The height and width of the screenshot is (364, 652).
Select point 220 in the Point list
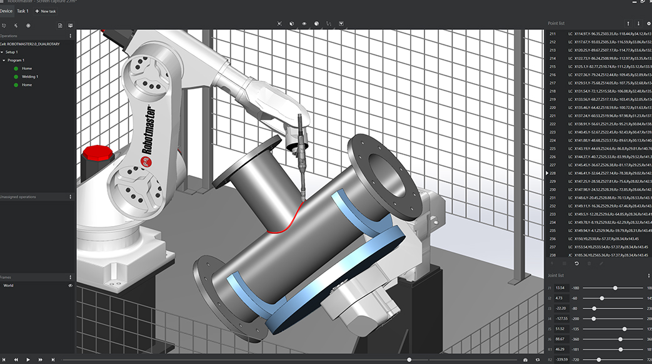[599, 107]
